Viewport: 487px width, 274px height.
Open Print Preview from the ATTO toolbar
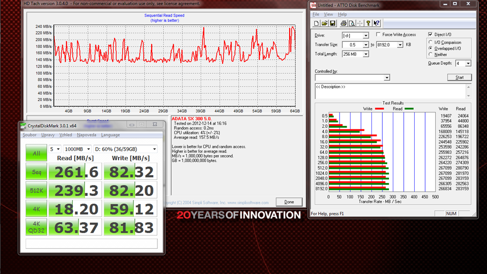(351, 23)
